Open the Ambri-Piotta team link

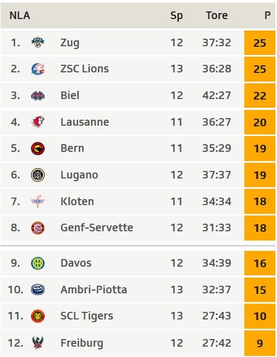tap(94, 289)
